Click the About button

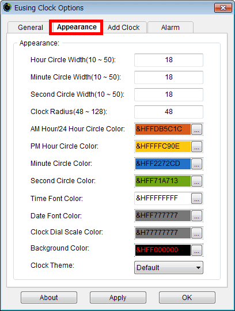49,298
